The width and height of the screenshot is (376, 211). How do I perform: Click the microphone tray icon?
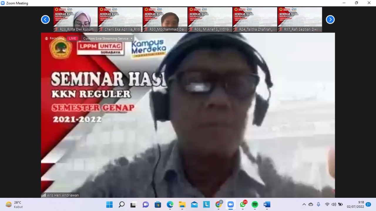coord(318,205)
